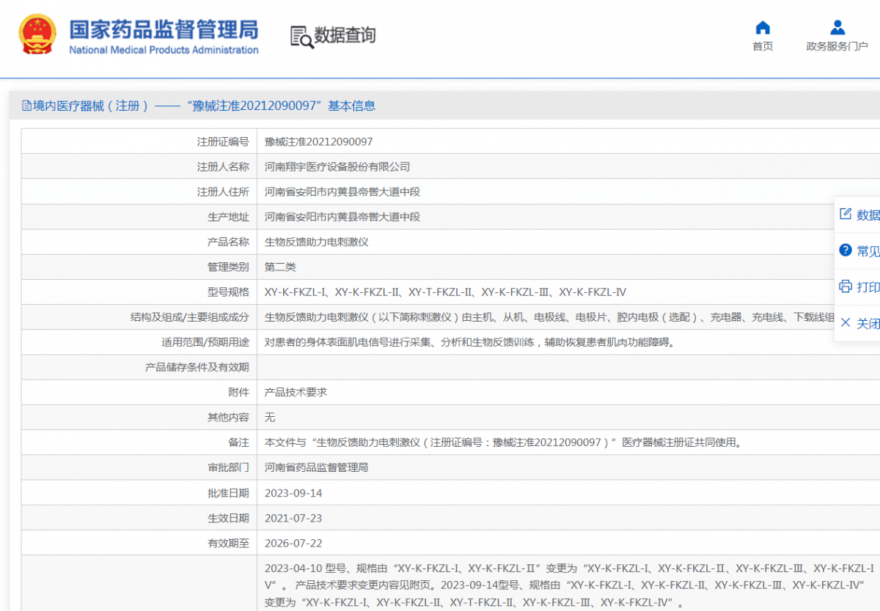
Task: Click the 型号规格 field label
Action: pyautogui.click(x=228, y=292)
